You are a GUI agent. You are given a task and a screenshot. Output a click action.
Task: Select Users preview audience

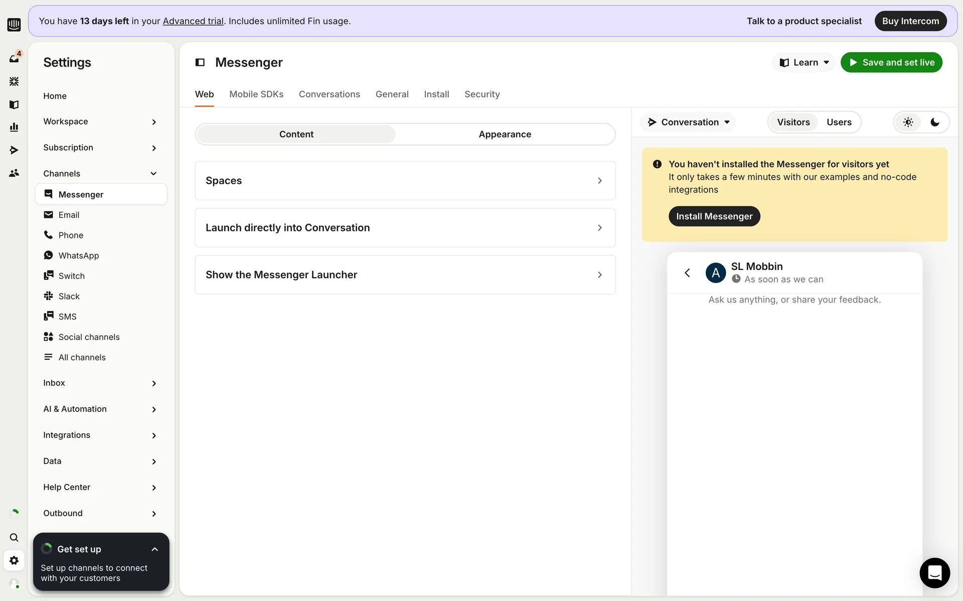(x=839, y=122)
